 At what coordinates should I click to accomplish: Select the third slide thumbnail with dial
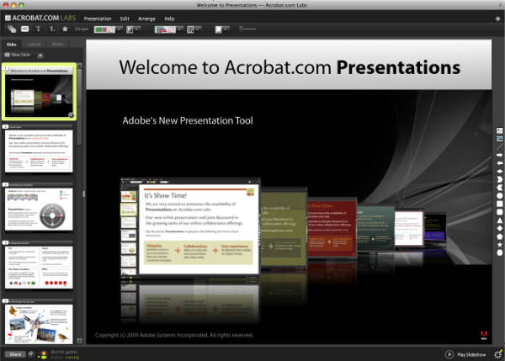click(39, 209)
